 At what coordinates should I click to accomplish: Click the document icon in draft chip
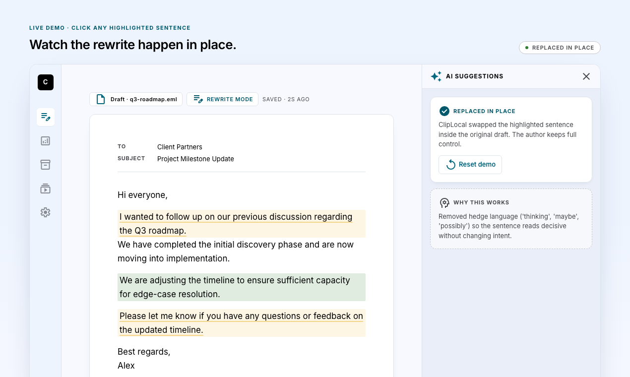[x=101, y=99]
